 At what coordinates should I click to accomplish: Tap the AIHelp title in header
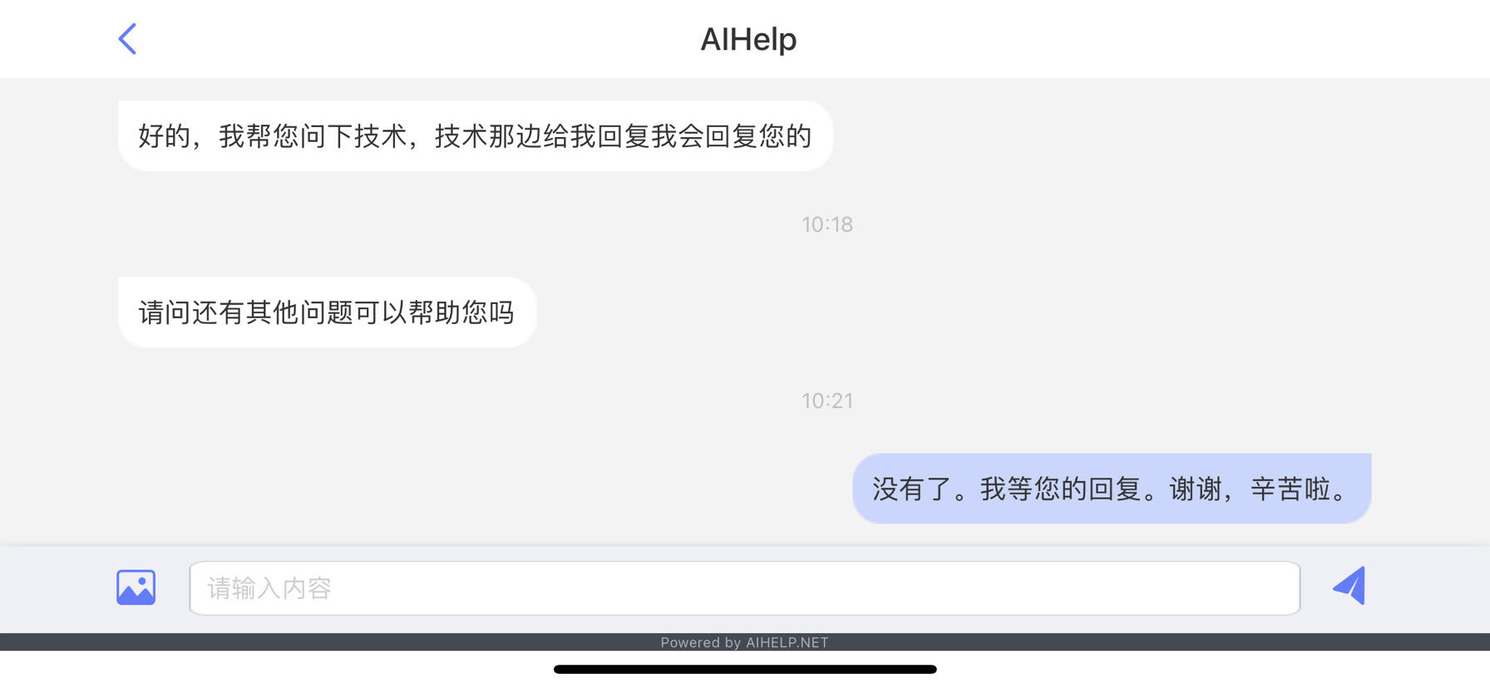click(748, 39)
